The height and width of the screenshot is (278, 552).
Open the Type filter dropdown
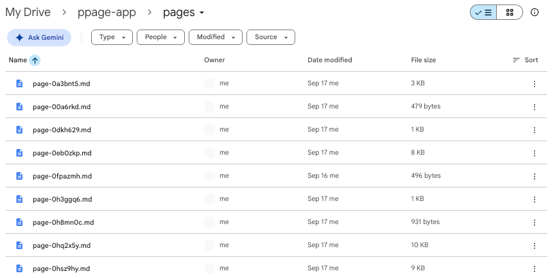pyautogui.click(x=112, y=37)
